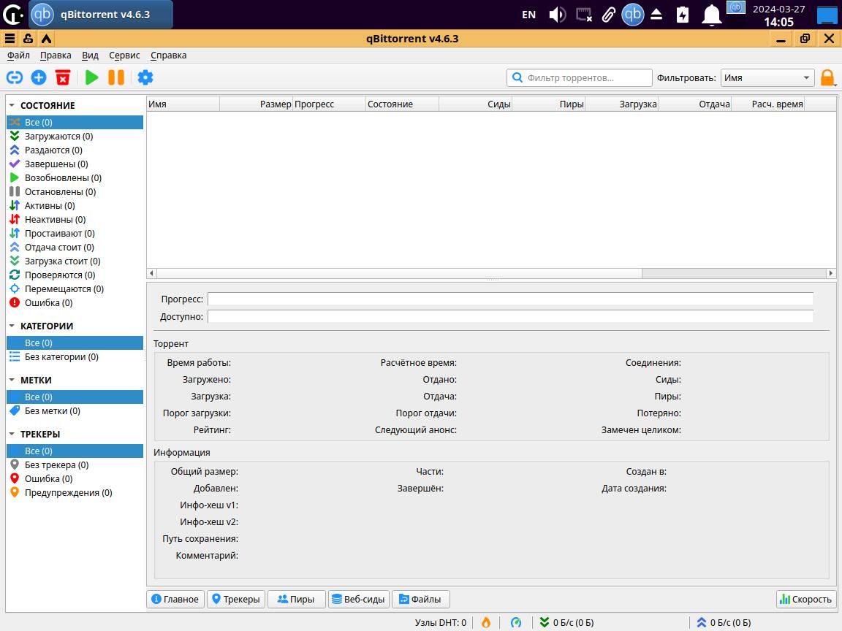Viewport: 842px width, 631px height.
Task: Click the orange lock icon in toolbar
Action: [x=827, y=77]
